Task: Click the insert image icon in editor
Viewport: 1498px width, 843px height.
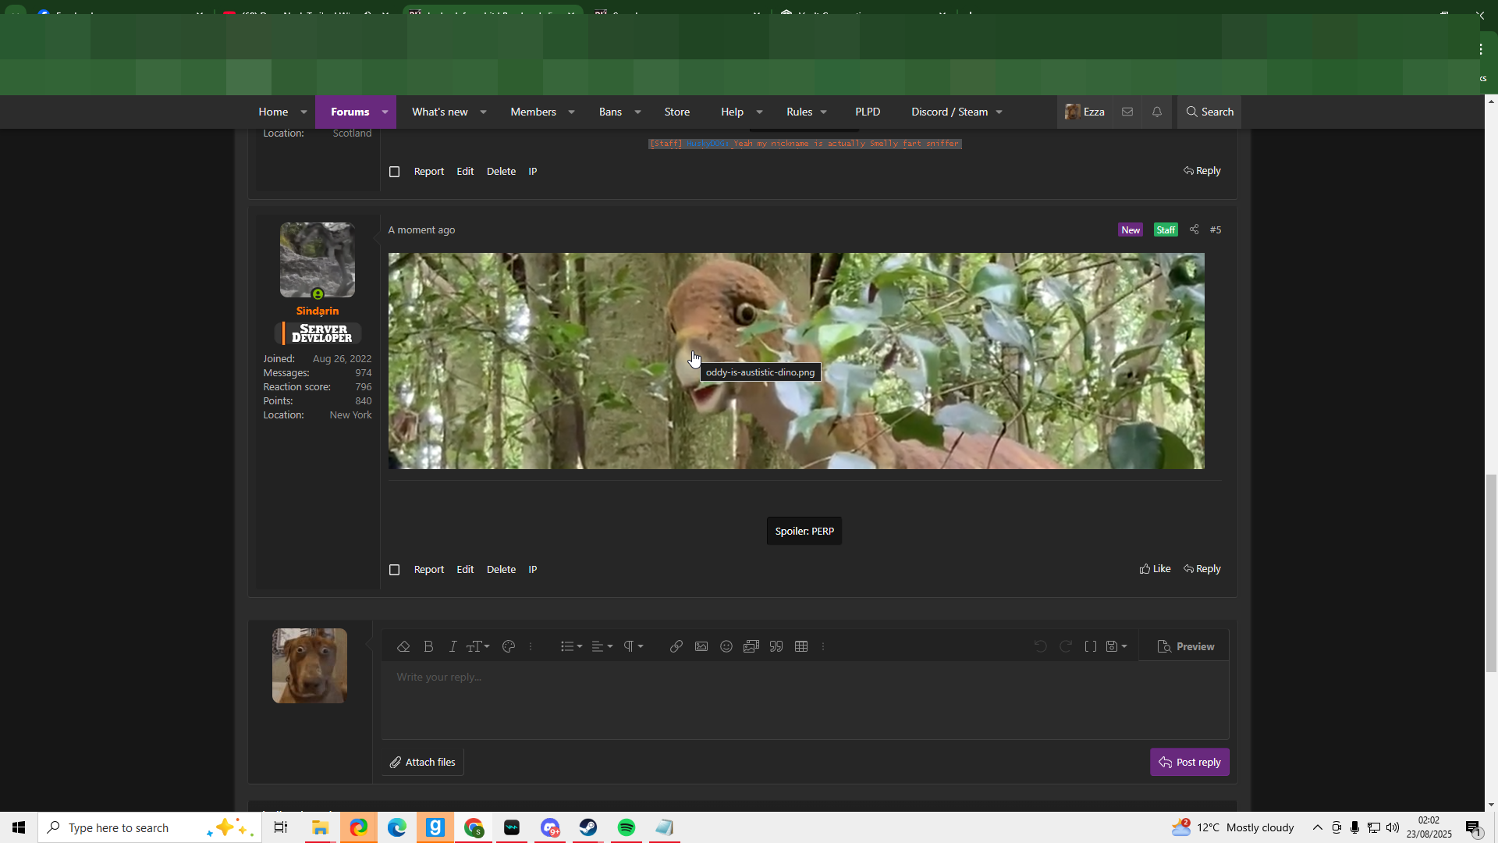Action: (x=701, y=646)
